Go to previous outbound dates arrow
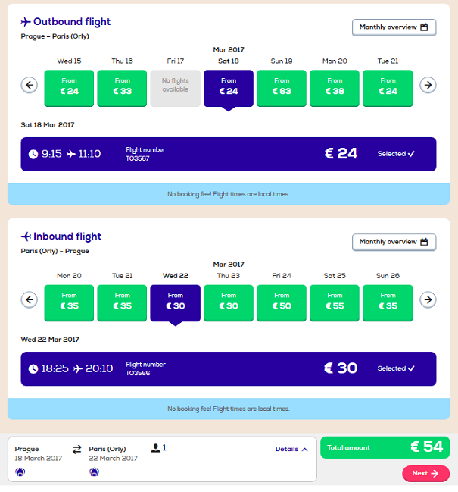458x492 pixels. [x=30, y=85]
